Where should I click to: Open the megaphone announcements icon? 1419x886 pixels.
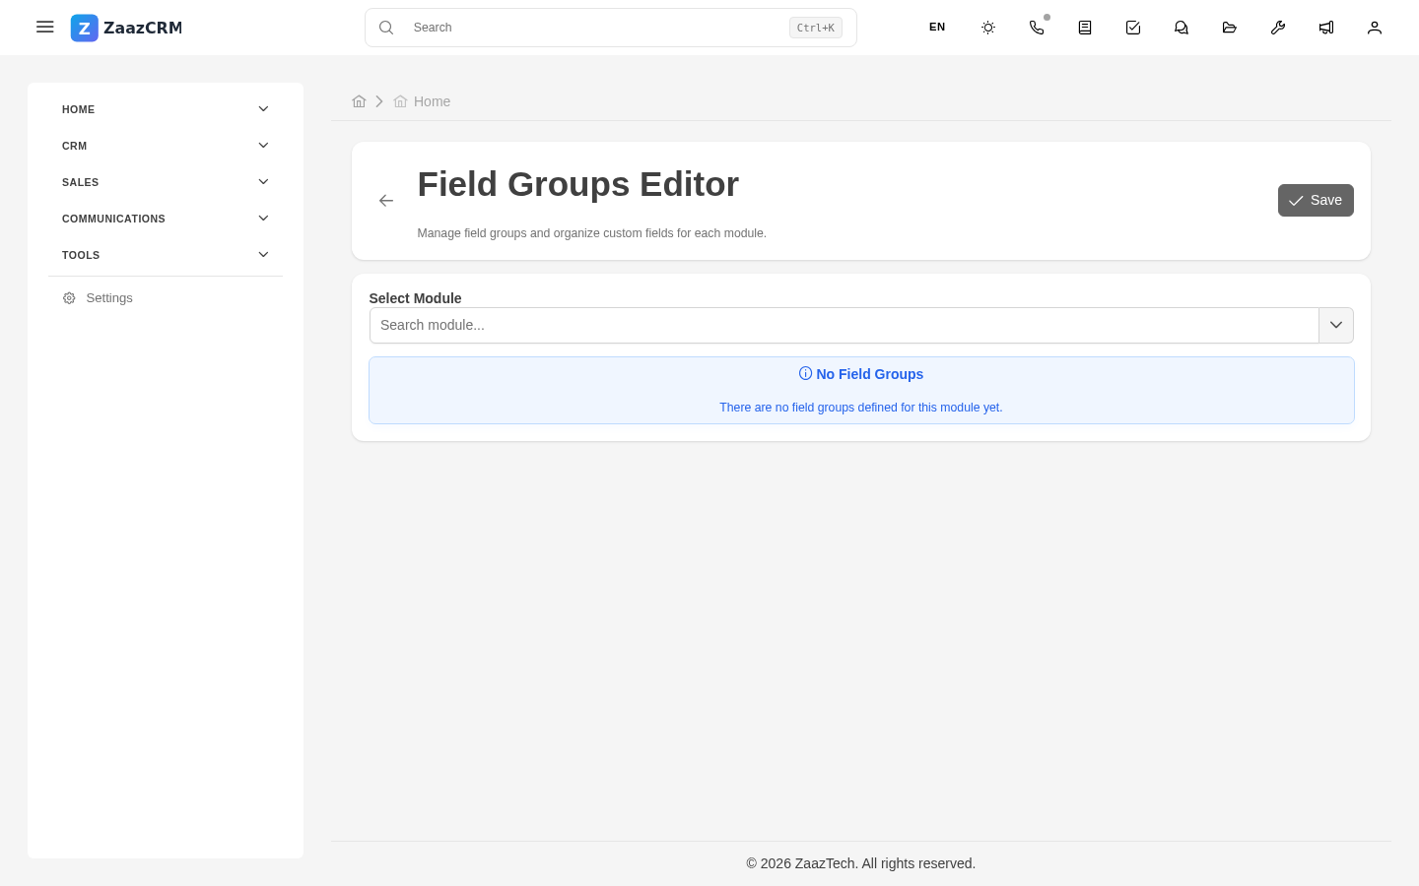tap(1326, 28)
